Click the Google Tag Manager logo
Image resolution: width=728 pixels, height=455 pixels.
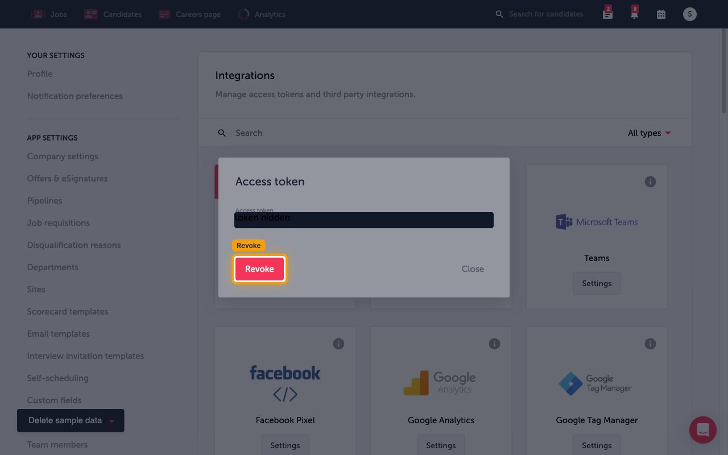point(595,383)
